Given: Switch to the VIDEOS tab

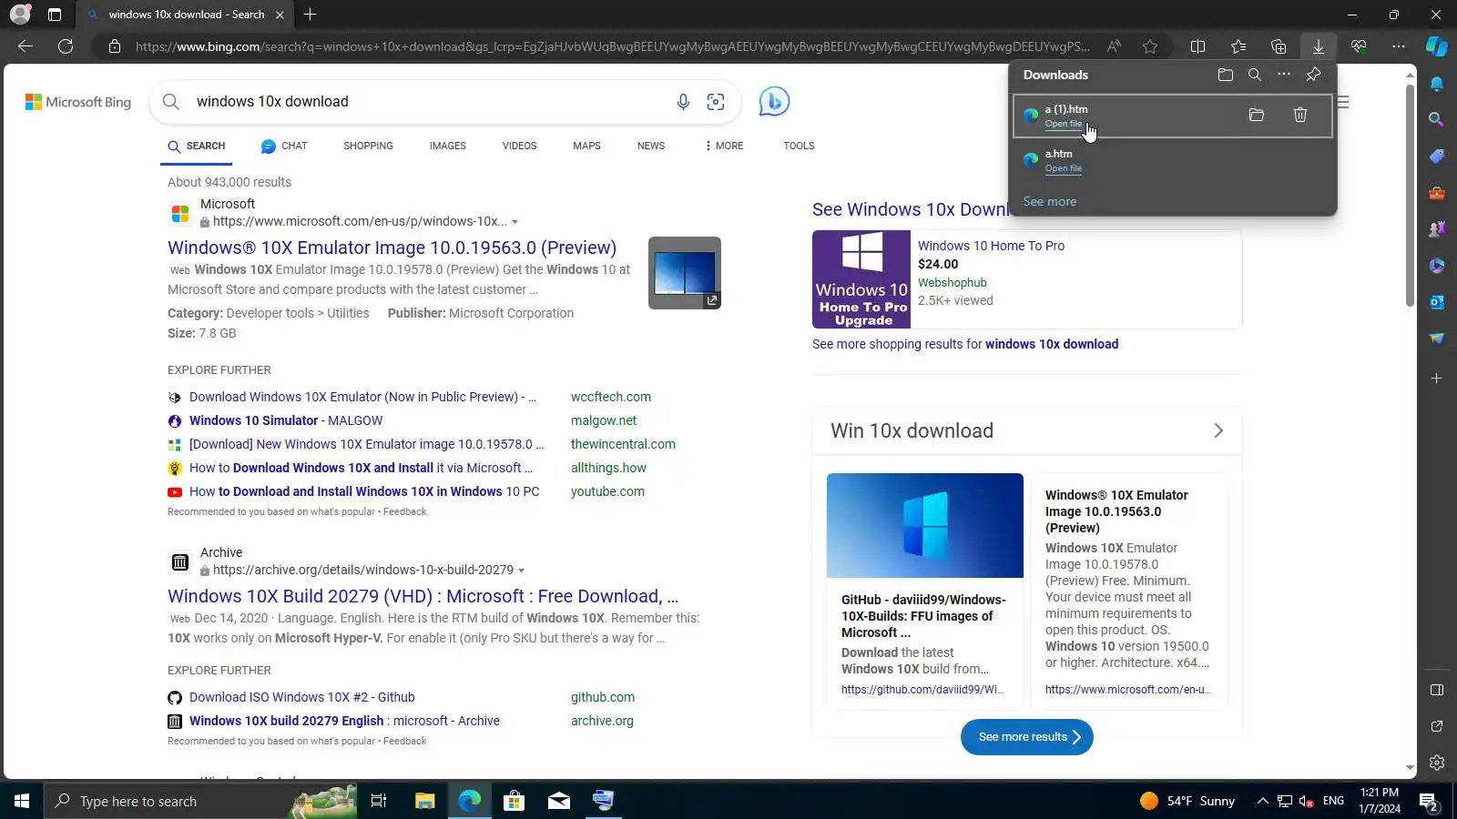Looking at the screenshot, I should pos(519,146).
